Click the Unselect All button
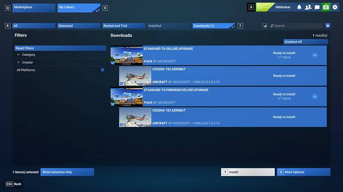This screenshot has width=343, height=192. (306, 42)
